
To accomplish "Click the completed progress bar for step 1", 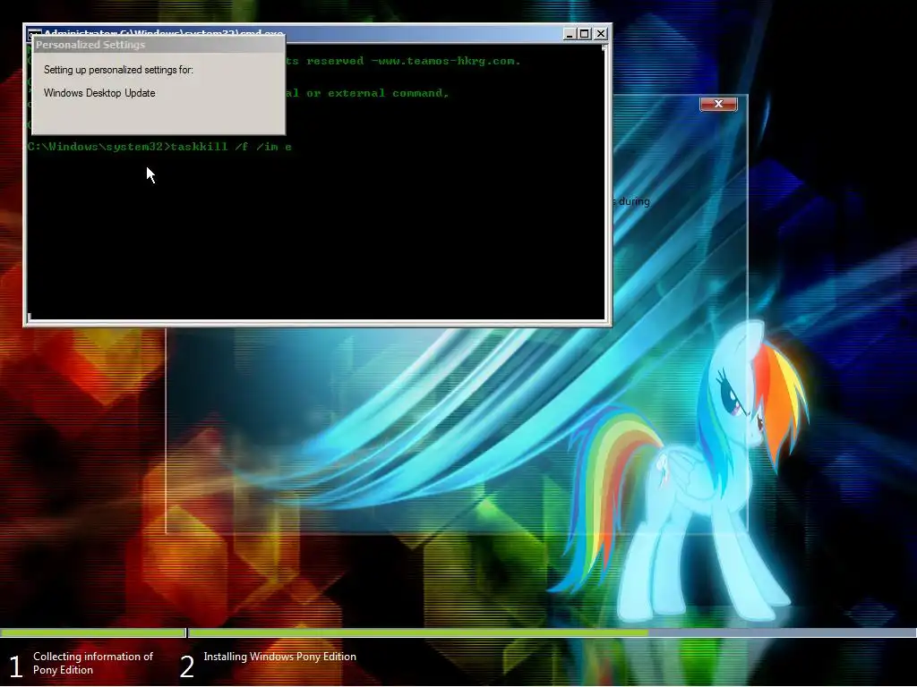I will 92,632.
